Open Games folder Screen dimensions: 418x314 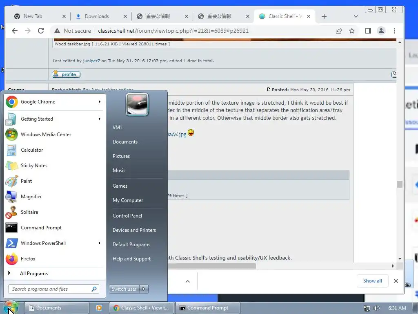[x=120, y=186]
